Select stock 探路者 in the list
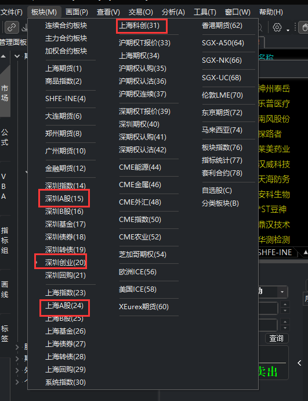The image size is (308, 401). (270, 134)
